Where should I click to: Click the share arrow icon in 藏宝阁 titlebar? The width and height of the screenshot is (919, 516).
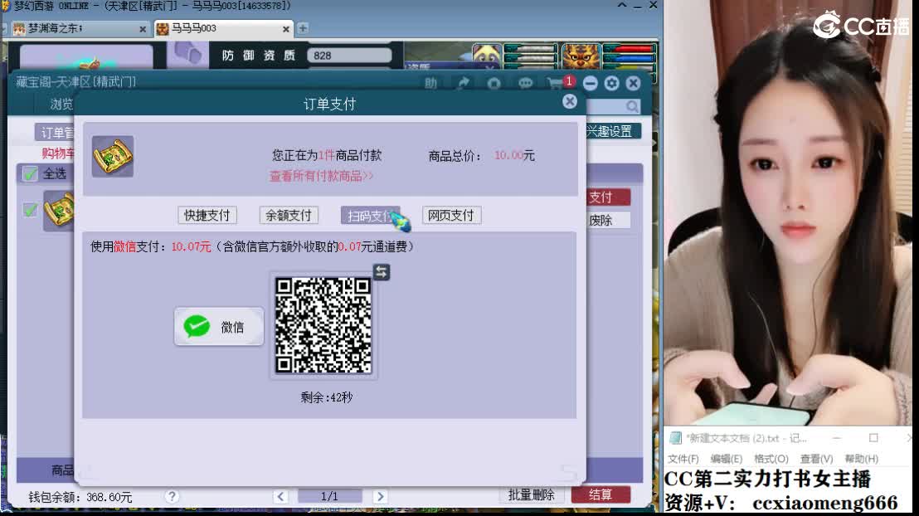463,83
